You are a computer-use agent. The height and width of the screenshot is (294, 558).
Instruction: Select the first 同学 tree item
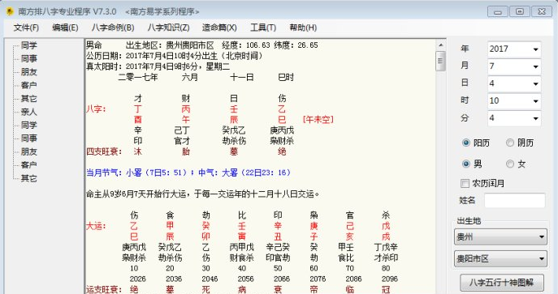(28, 45)
